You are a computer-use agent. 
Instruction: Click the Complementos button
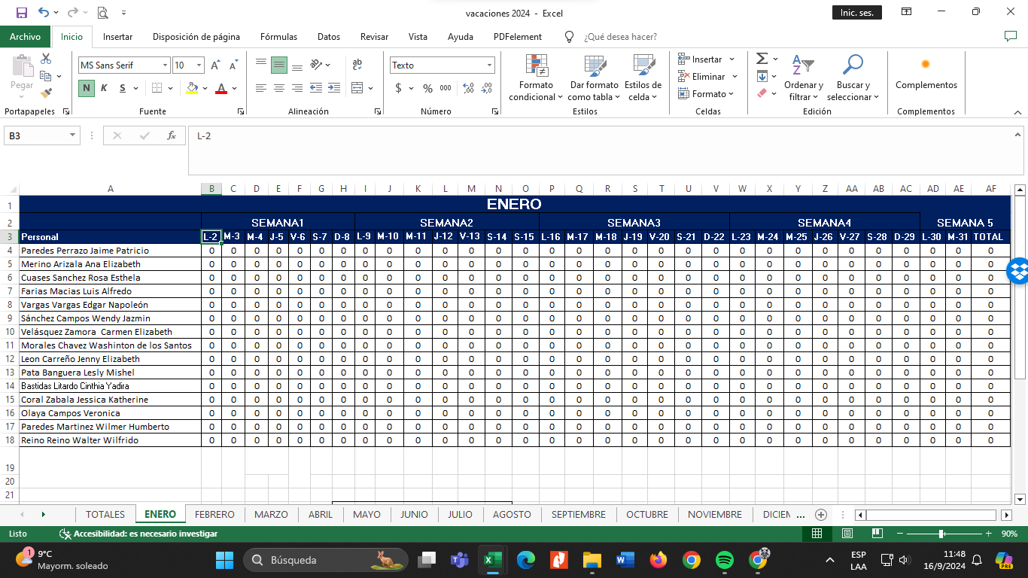click(x=926, y=75)
